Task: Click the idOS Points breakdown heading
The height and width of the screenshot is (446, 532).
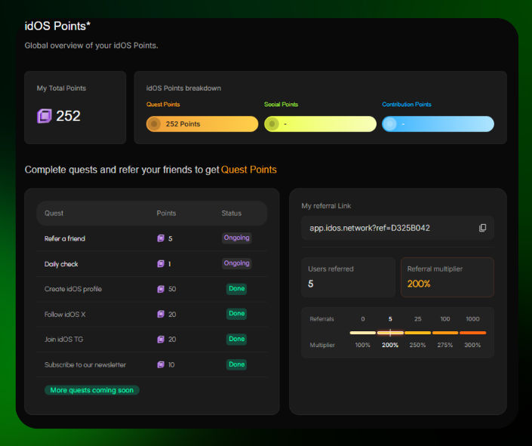Action: click(x=183, y=88)
